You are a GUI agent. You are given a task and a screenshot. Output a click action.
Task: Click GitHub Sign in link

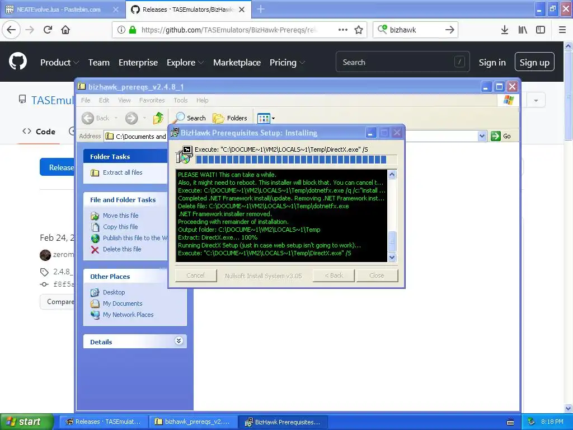click(x=492, y=63)
